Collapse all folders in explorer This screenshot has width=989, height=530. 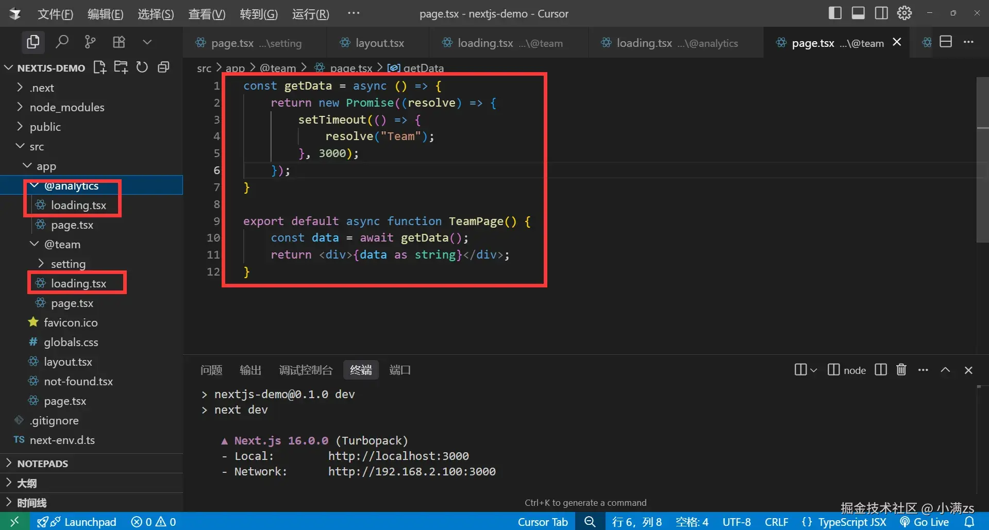(163, 67)
